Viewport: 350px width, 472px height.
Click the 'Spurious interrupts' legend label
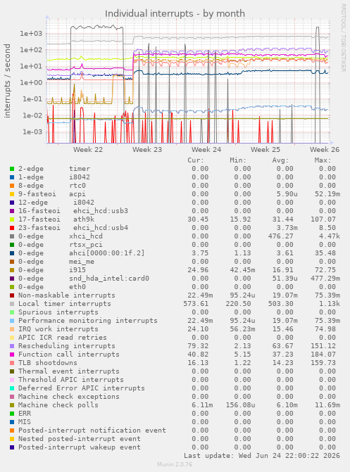pos(58,312)
